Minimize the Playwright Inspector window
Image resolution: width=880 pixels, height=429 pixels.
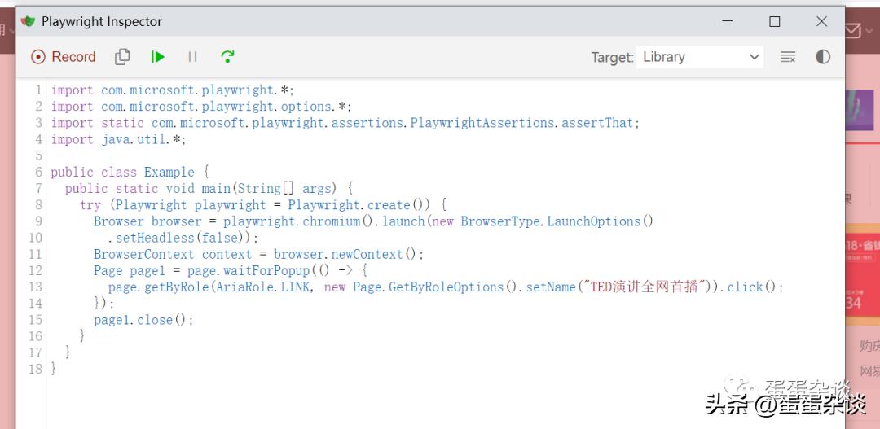(728, 22)
